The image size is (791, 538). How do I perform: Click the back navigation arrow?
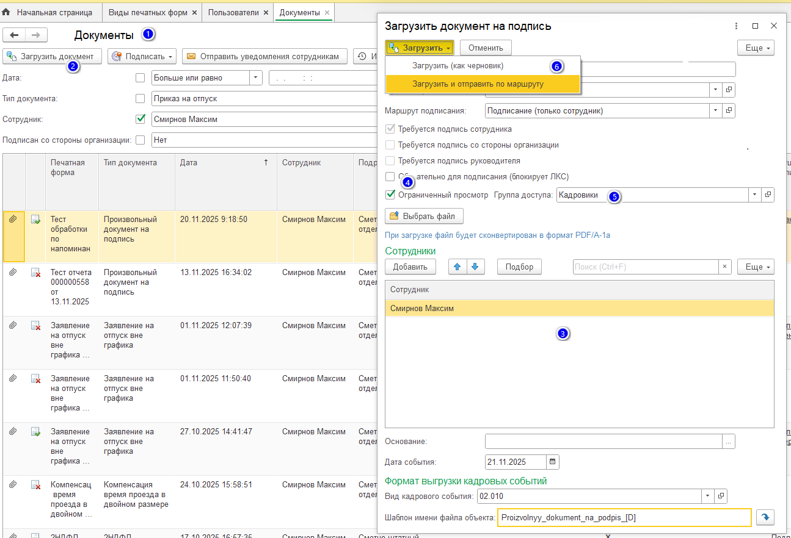(14, 35)
